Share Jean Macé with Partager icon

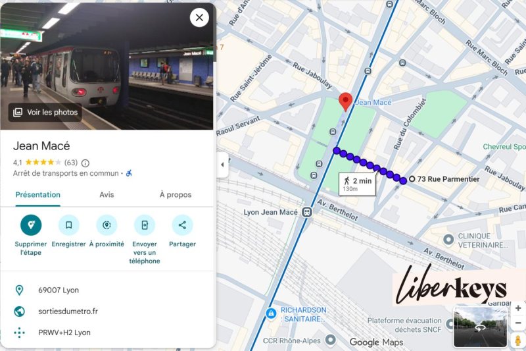(x=182, y=225)
